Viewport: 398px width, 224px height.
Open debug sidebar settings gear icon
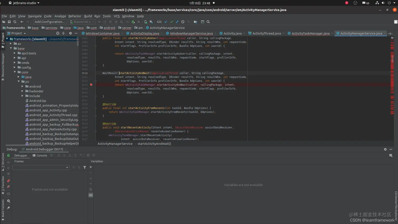coord(8,201)
